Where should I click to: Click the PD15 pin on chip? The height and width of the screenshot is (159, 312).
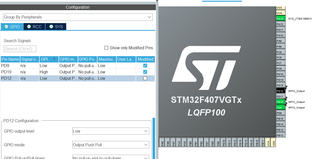tap(281, 74)
